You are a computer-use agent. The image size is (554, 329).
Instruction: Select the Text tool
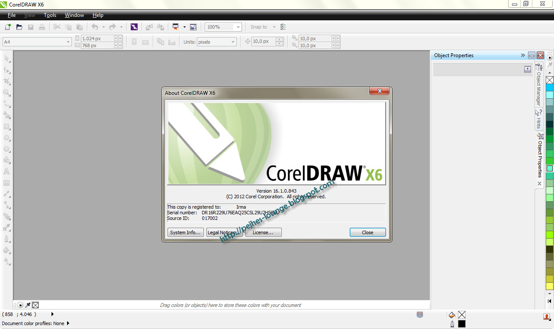pos(7,171)
